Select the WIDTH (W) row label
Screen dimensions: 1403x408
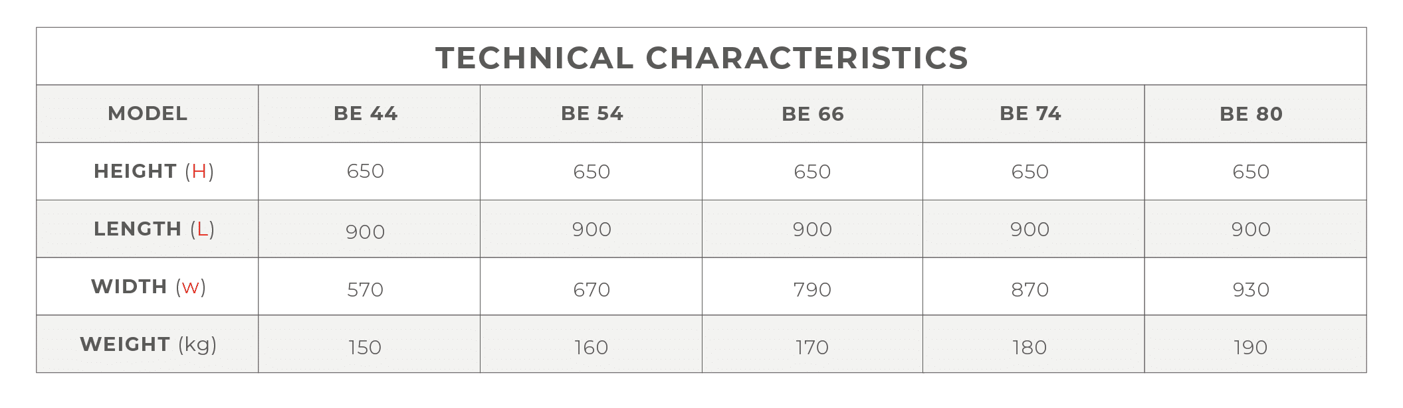(x=148, y=287)
